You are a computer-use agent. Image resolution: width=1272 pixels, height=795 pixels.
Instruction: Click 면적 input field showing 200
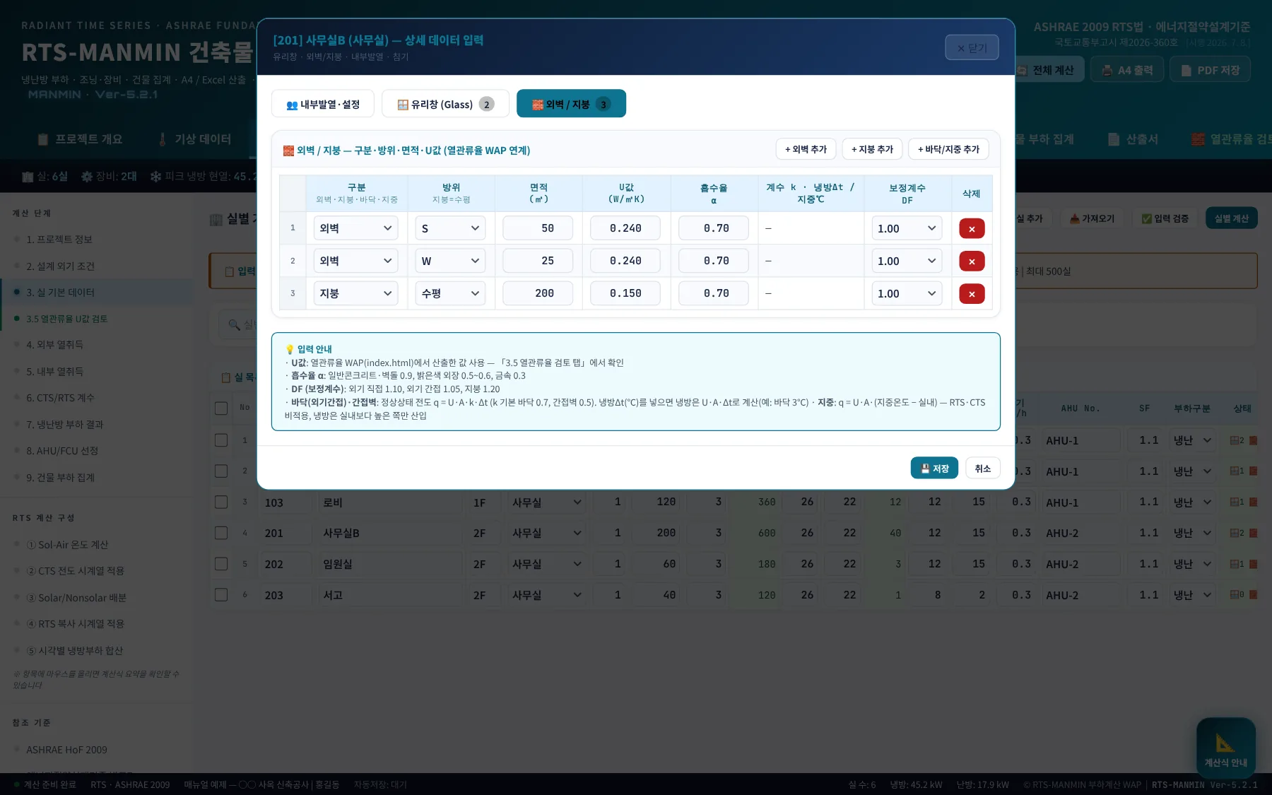[x=538, y=293]
